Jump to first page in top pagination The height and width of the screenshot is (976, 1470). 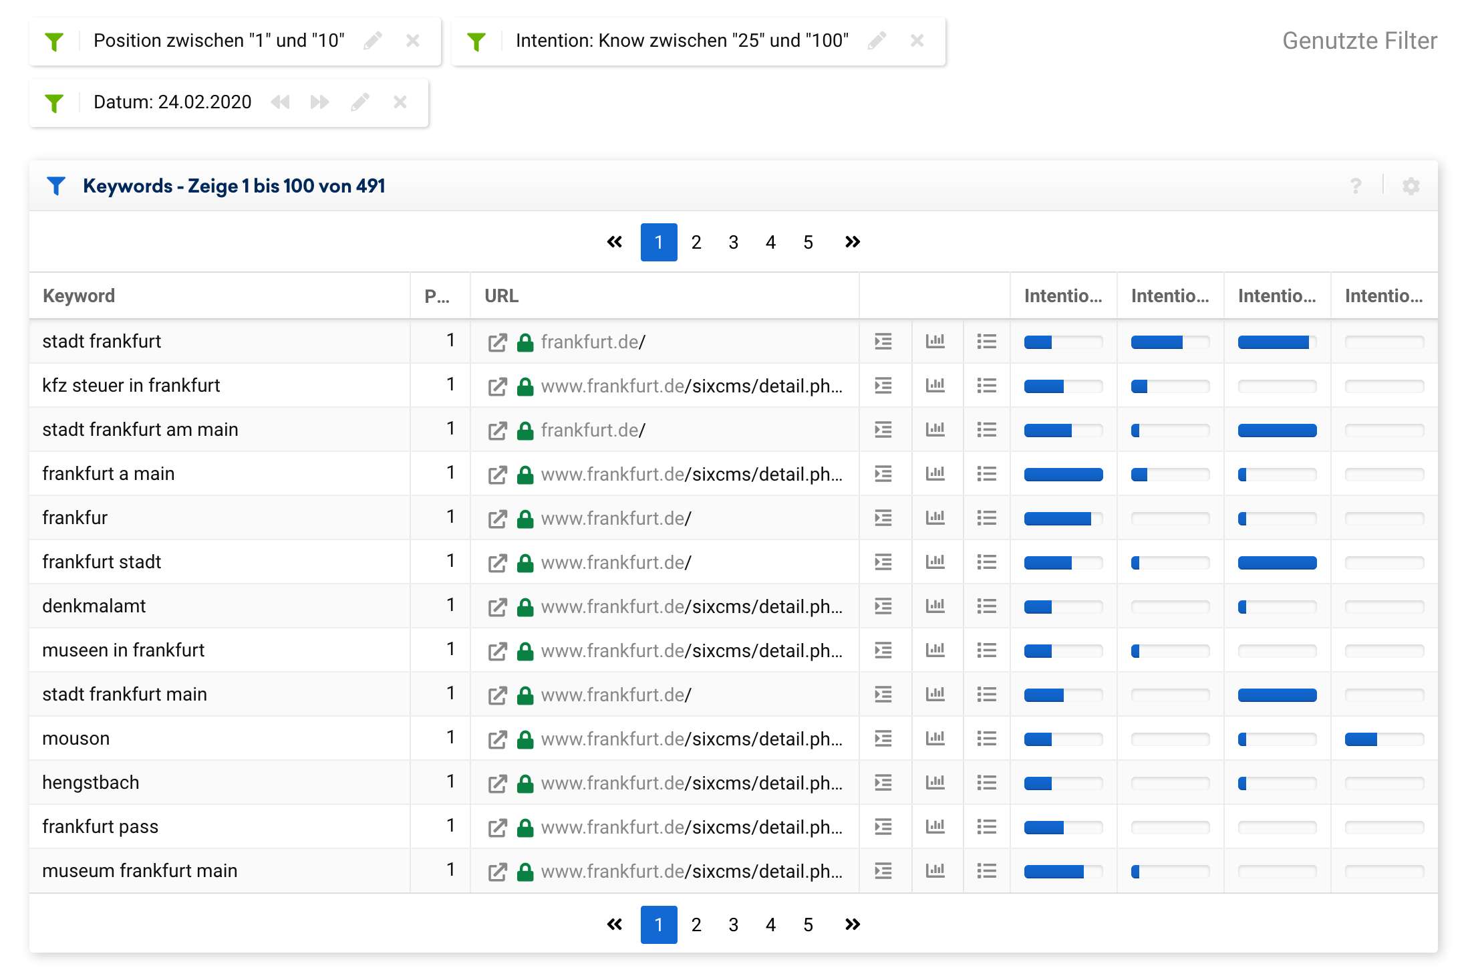[615, 242]
